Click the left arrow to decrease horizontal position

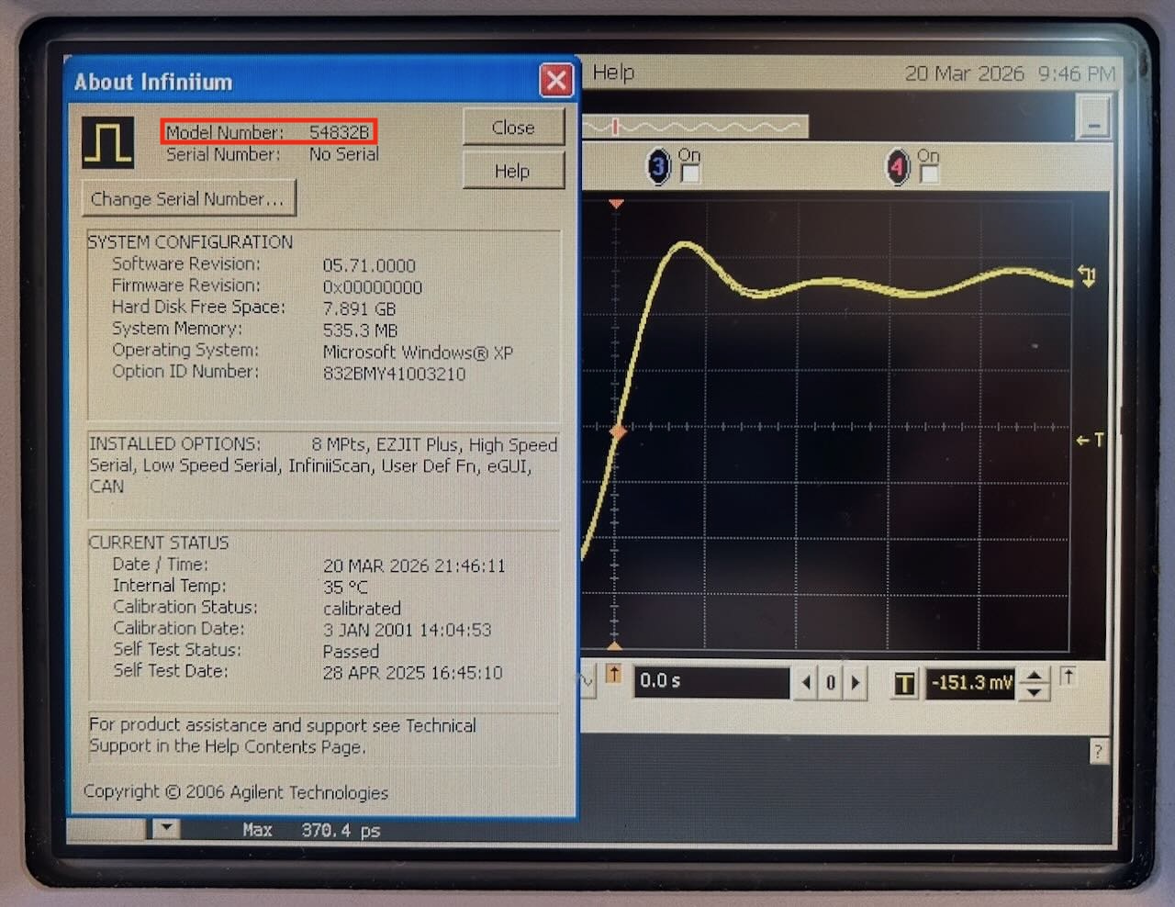point(805,683)
